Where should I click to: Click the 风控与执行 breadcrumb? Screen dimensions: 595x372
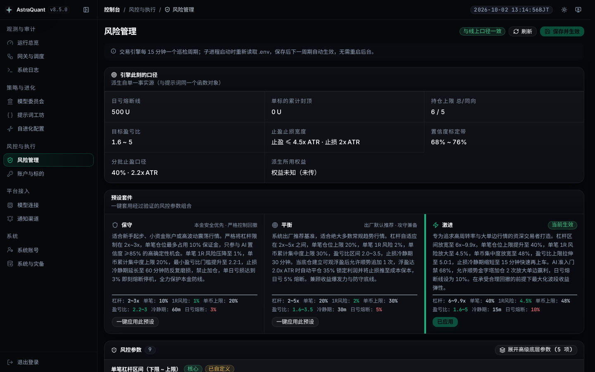142,10
